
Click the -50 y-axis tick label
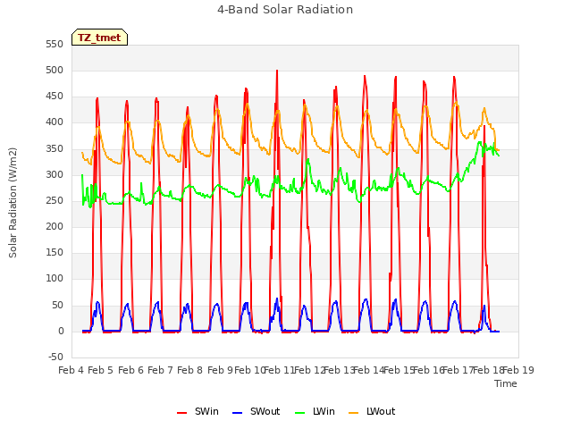(55, 357)
